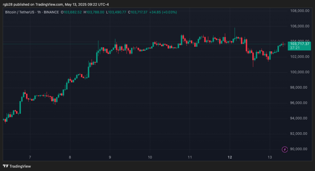Viewport: 315px width, 171px height.
Task: Click the 108,000.00 price axis label
Action: click(300, 11)
